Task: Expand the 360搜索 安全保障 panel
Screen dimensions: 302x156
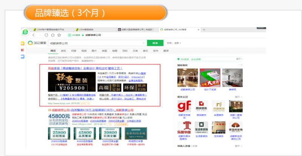Action: 239,59
